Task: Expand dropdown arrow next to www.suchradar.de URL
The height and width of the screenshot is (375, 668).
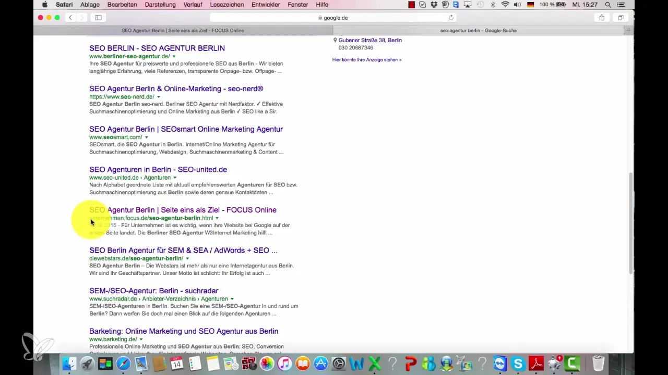Action: coord(232,299)
